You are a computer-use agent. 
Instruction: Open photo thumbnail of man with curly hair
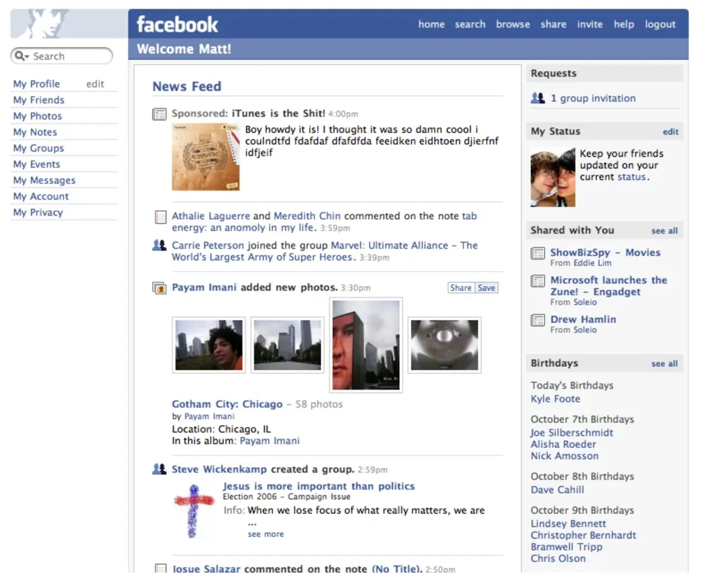pyautogui.click(x=209, y=345)
